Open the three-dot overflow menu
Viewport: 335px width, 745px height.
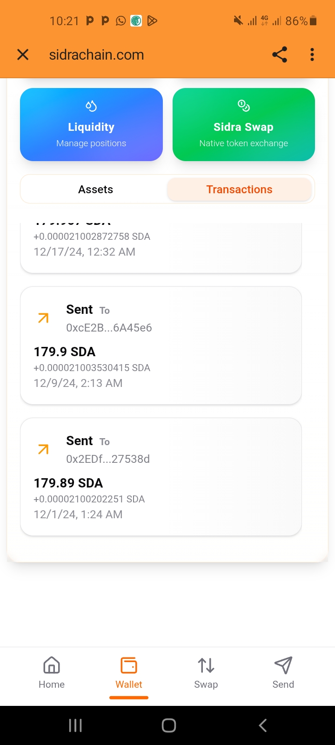point(312,55)
